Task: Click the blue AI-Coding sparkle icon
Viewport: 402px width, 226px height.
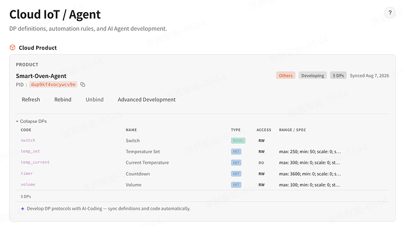Action: click(23, 209)
